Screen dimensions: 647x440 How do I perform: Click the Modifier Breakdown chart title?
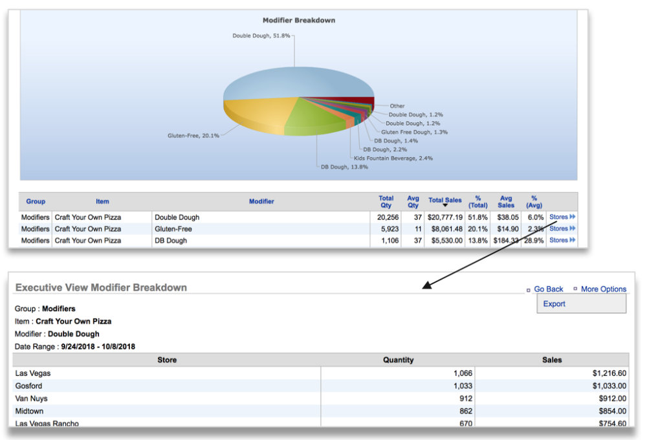(299, 20)
